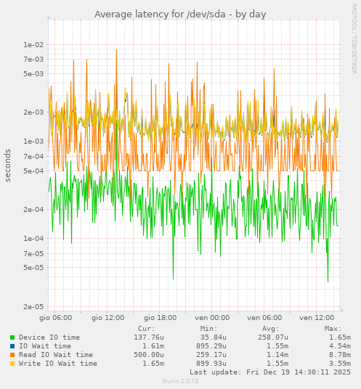Image resolution: width=361 pixels, height=389 pixels.
Task: Click the green Device IO time legend swatch
Action: coord(12,337)
